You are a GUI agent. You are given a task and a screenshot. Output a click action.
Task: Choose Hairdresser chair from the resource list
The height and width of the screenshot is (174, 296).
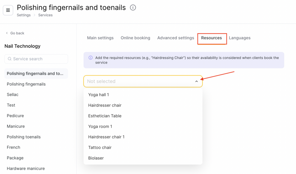[105, 105]
